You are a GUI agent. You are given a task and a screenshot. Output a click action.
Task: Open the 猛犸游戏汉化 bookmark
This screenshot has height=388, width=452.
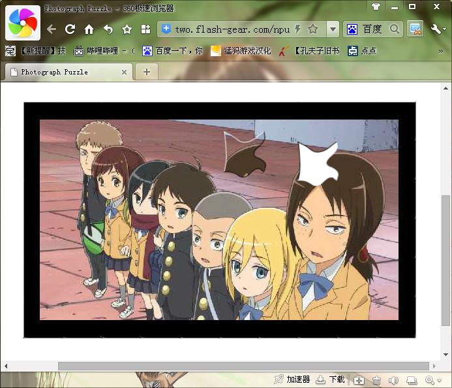click(241, 51)
